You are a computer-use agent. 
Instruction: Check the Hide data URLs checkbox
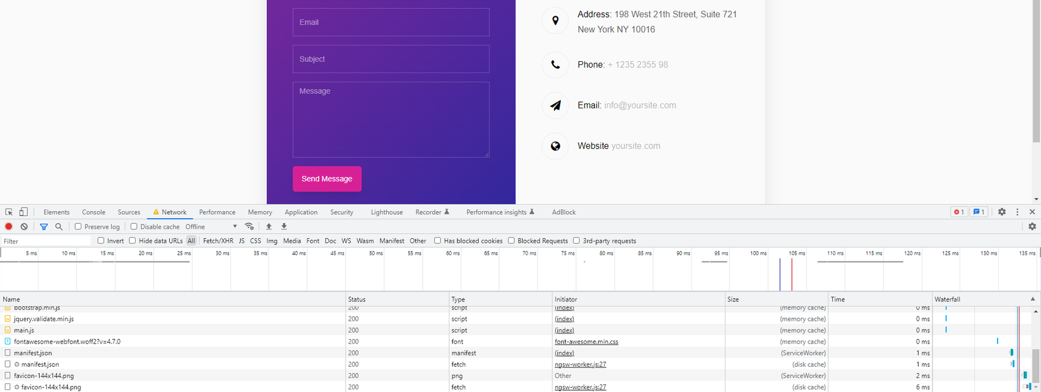coord(132,241)
